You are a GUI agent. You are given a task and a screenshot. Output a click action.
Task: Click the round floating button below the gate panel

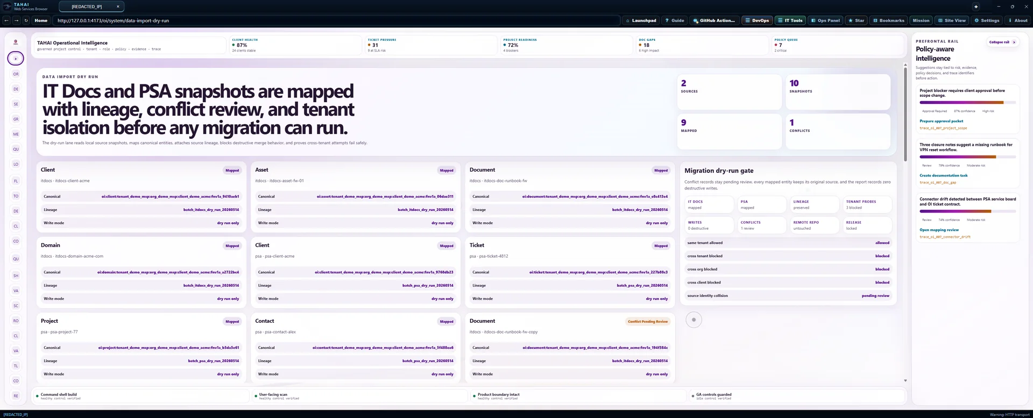coord(694,320)
